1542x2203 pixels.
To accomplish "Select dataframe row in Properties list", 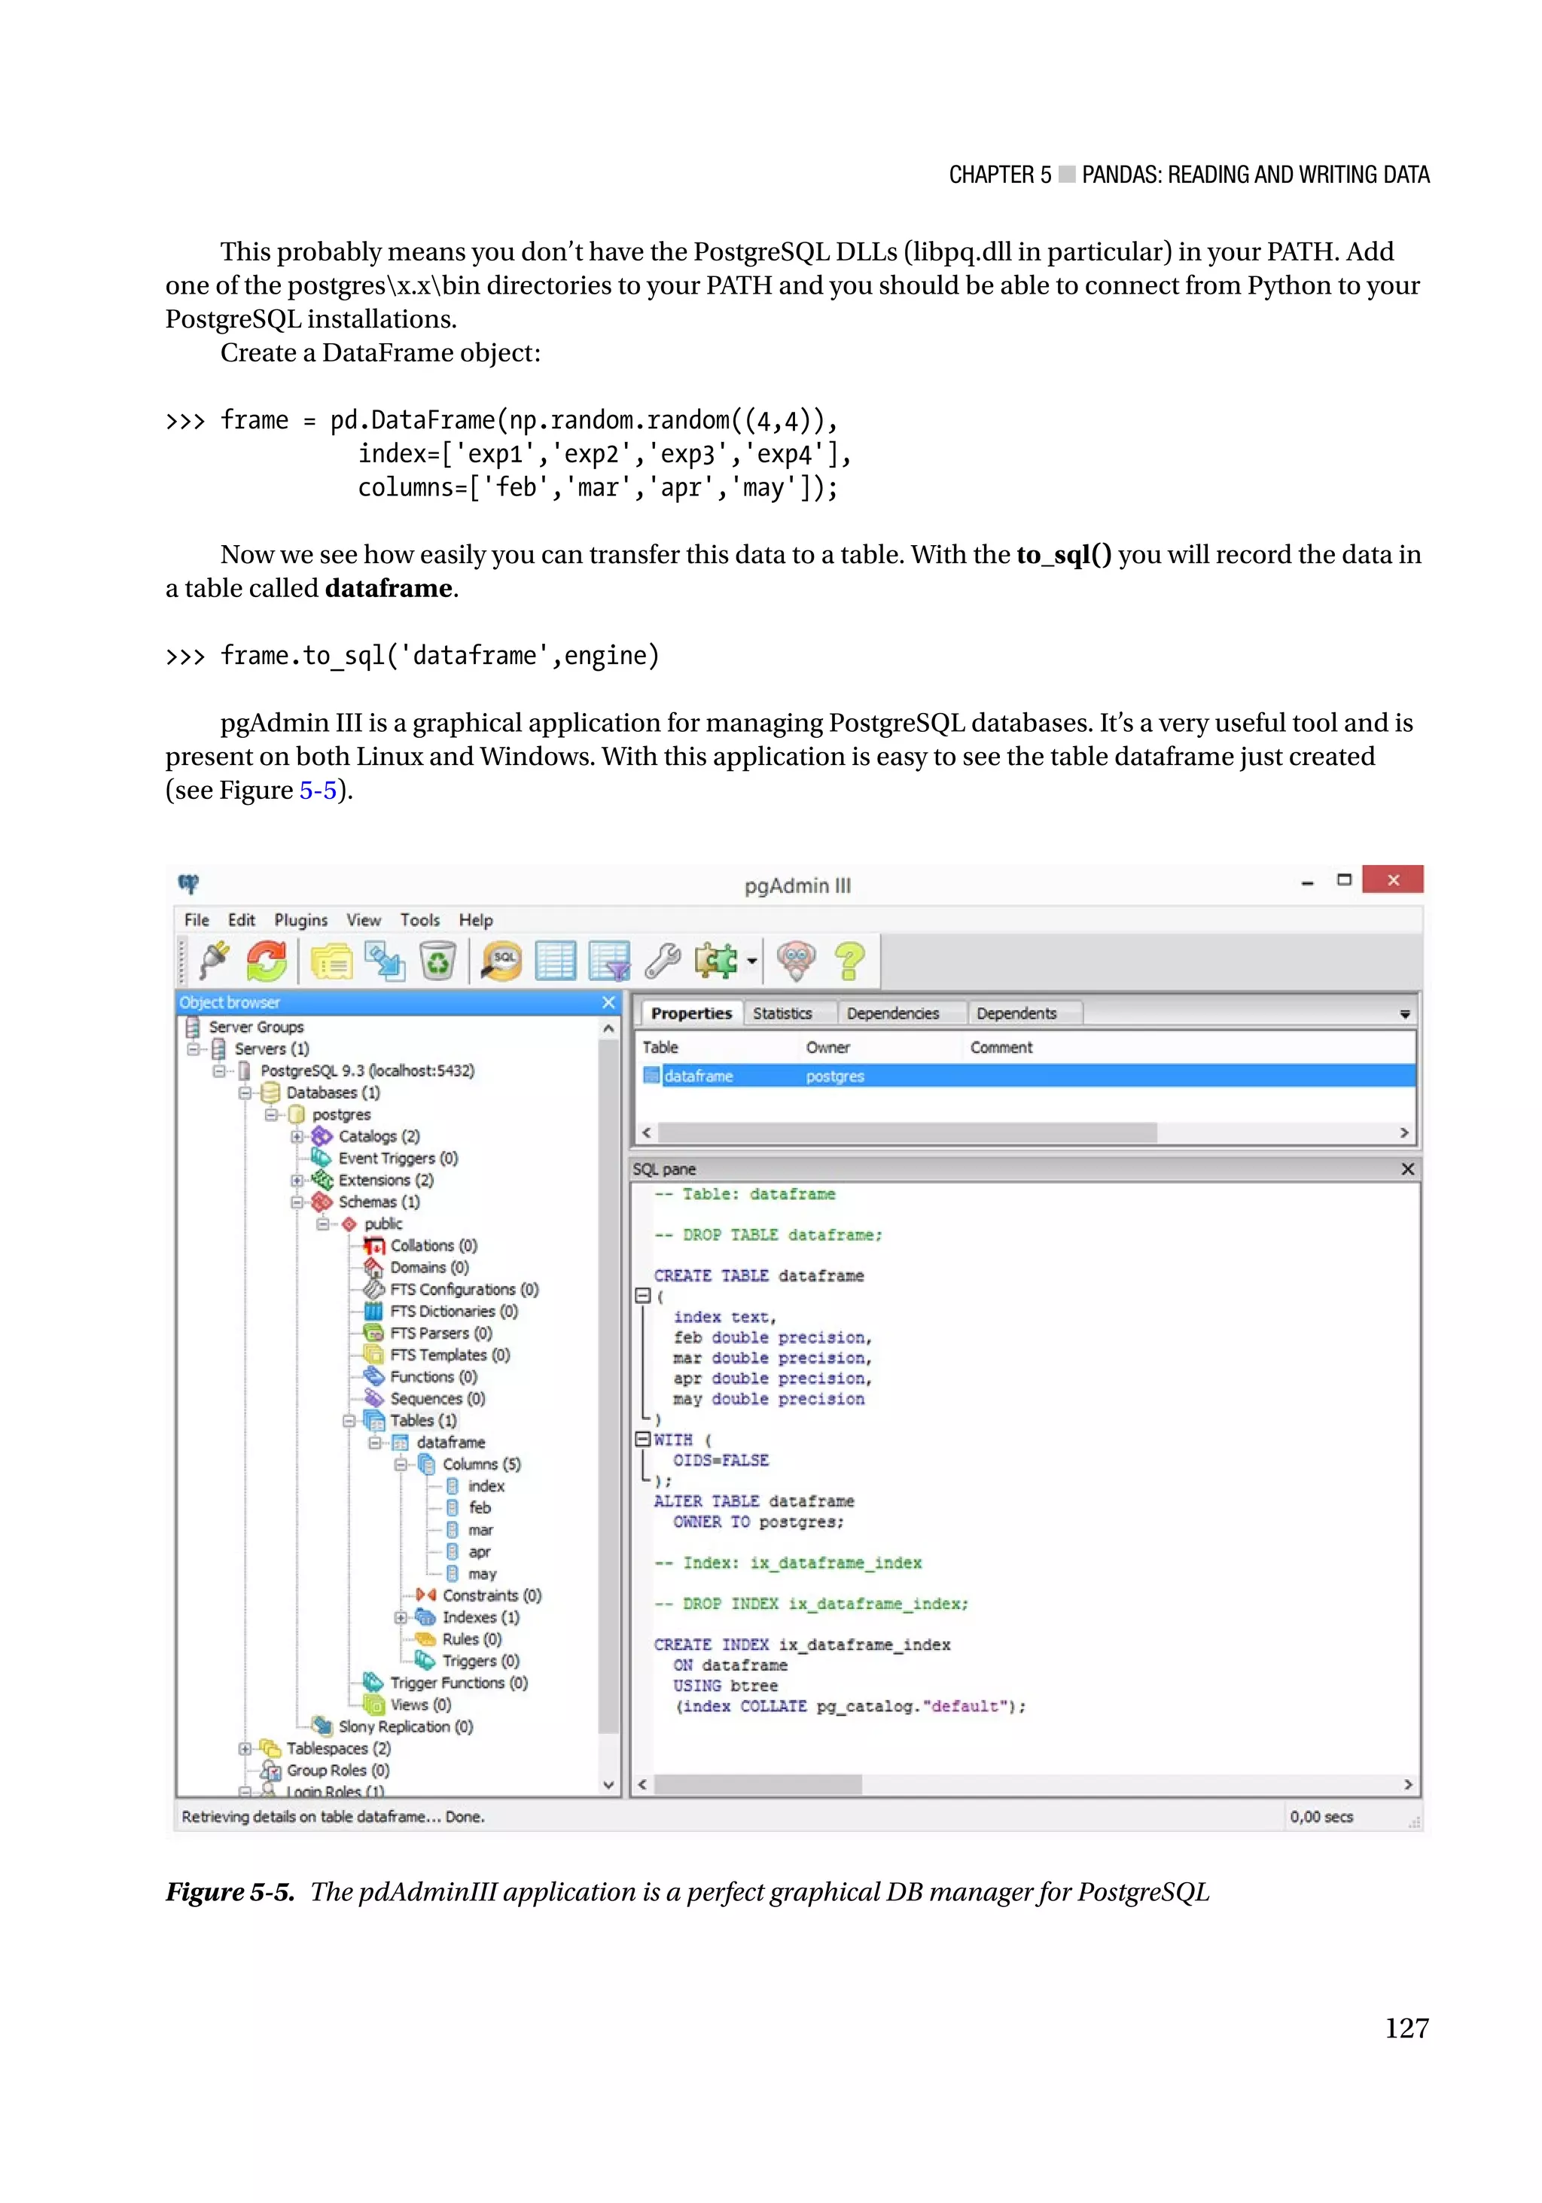I will [x=1028, y=1077].
